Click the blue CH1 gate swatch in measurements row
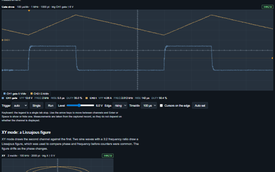The height and width of the screenshot is (172, 275). tap(3, 98)
